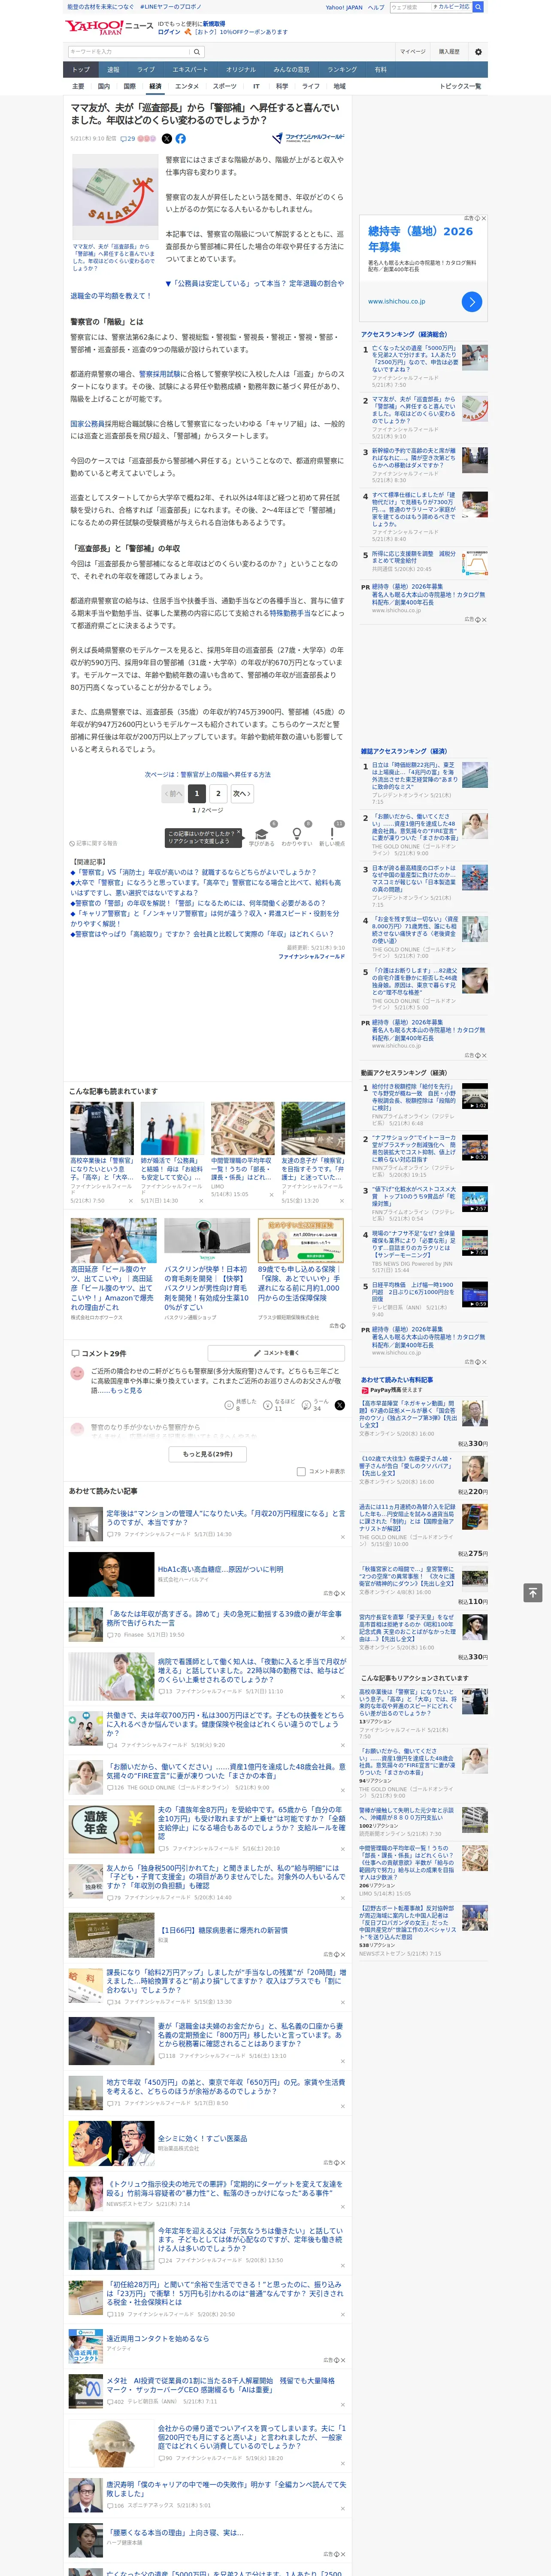Select the 科学 category
551x2576 pixels.
point(282,86)
